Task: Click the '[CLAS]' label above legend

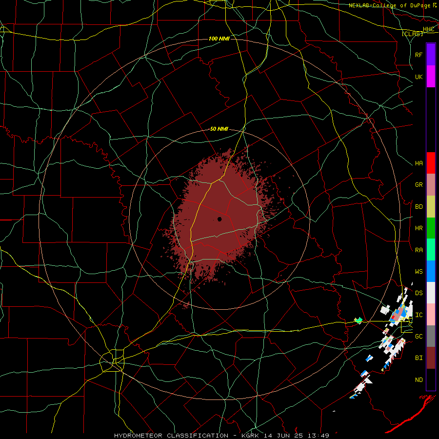Action: tap(412, 34)
